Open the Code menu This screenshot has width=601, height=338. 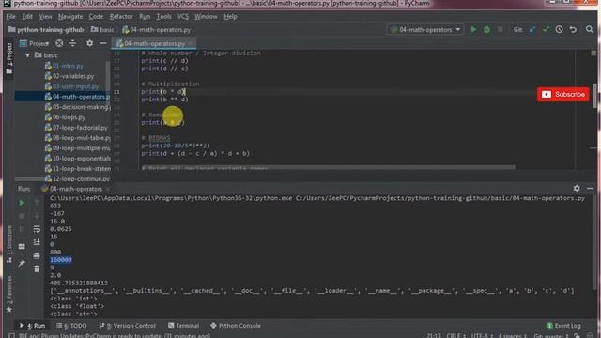(96, 17)
